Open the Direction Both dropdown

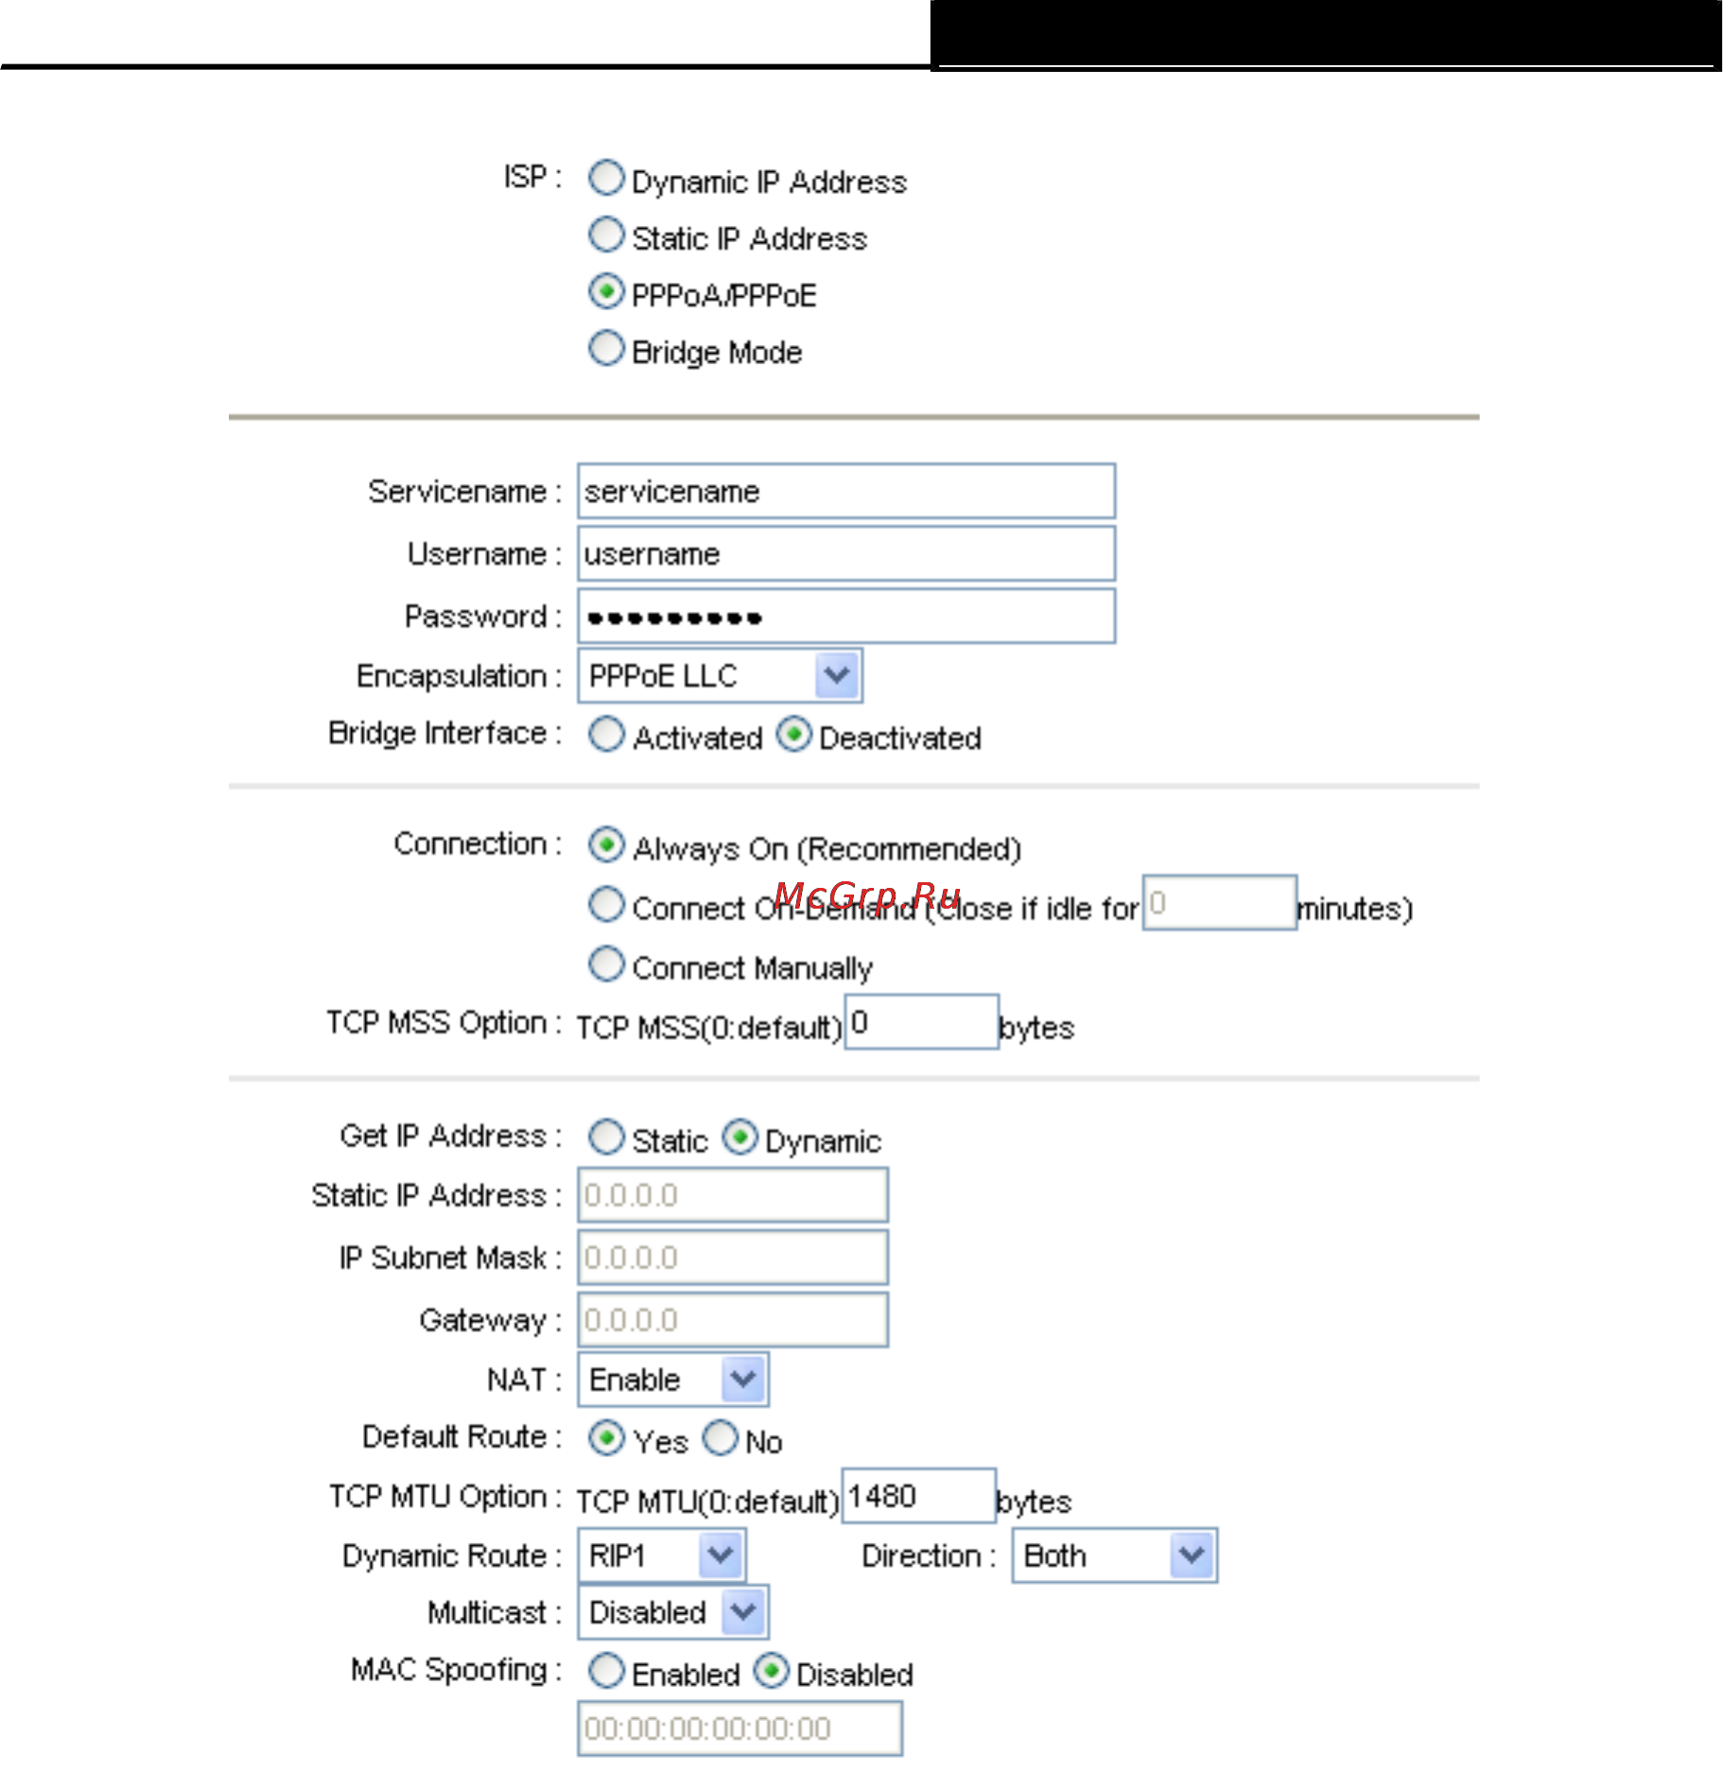(1115, 1555)
